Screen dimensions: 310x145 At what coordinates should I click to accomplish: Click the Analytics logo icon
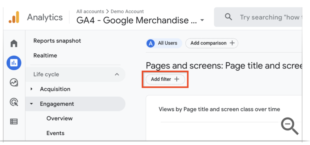pyautogui.click(x=14, y=17)
